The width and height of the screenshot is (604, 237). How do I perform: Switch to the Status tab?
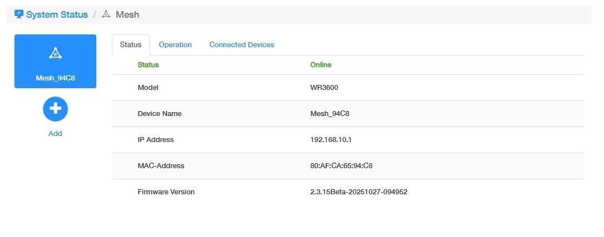point(131,44)
